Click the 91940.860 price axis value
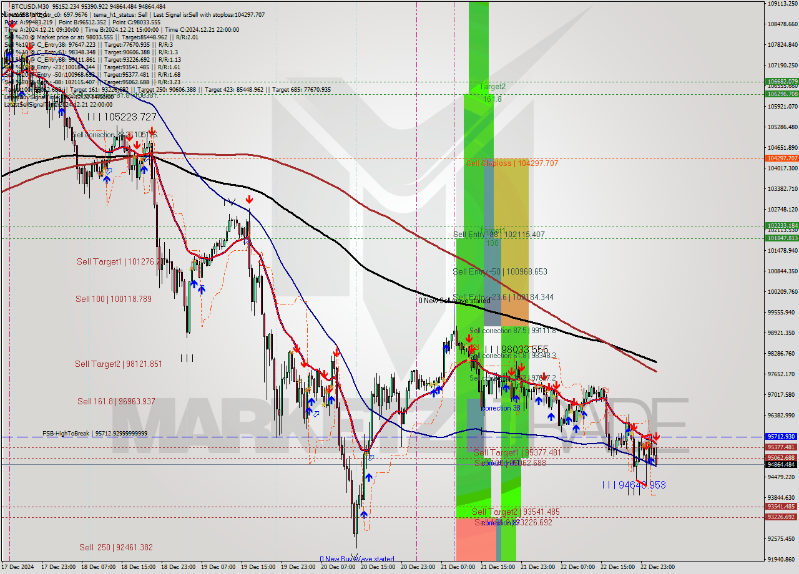The height and width of the screenshot is (574, 799). pyautogui.click(x=782, y=559)
